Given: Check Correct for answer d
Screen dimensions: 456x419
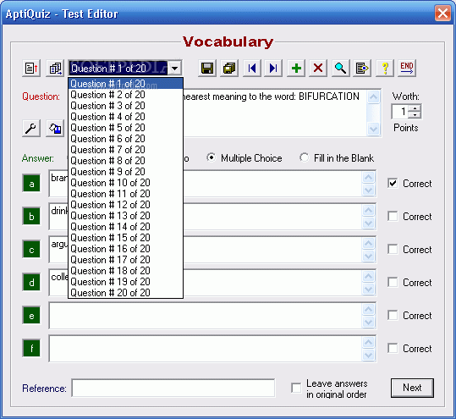Looking at the screenshot, I should tap(393, 282).
